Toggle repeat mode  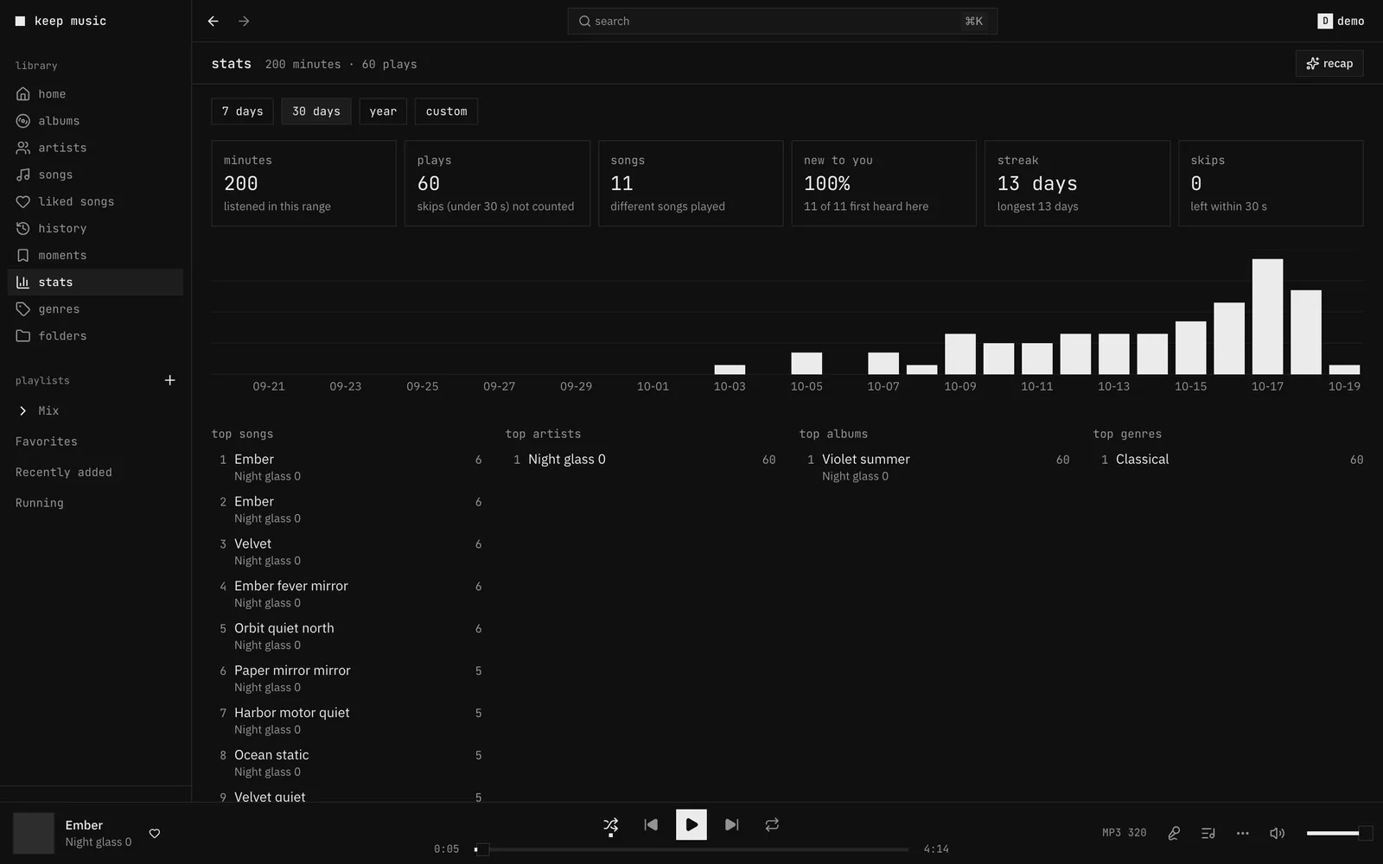772,825
